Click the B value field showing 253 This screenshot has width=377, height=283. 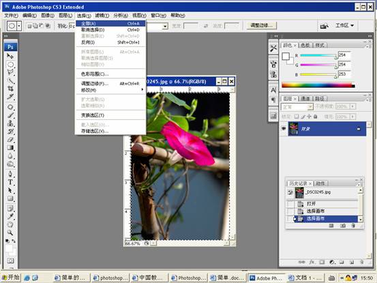point(344,74)
